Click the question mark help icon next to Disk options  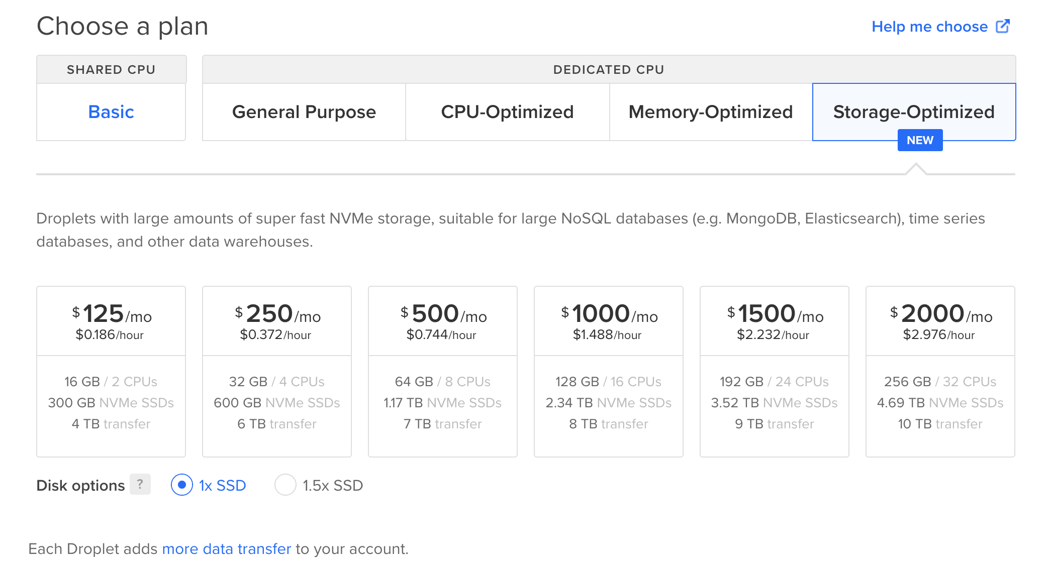(140, 484)
